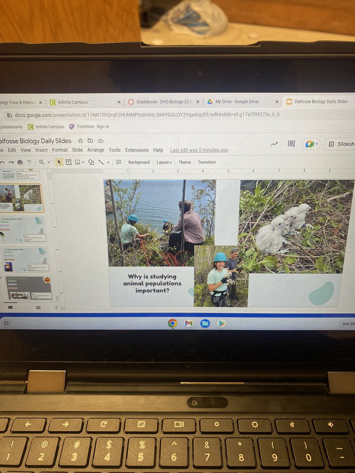Open the Format menu

click(x=60, y=150)
